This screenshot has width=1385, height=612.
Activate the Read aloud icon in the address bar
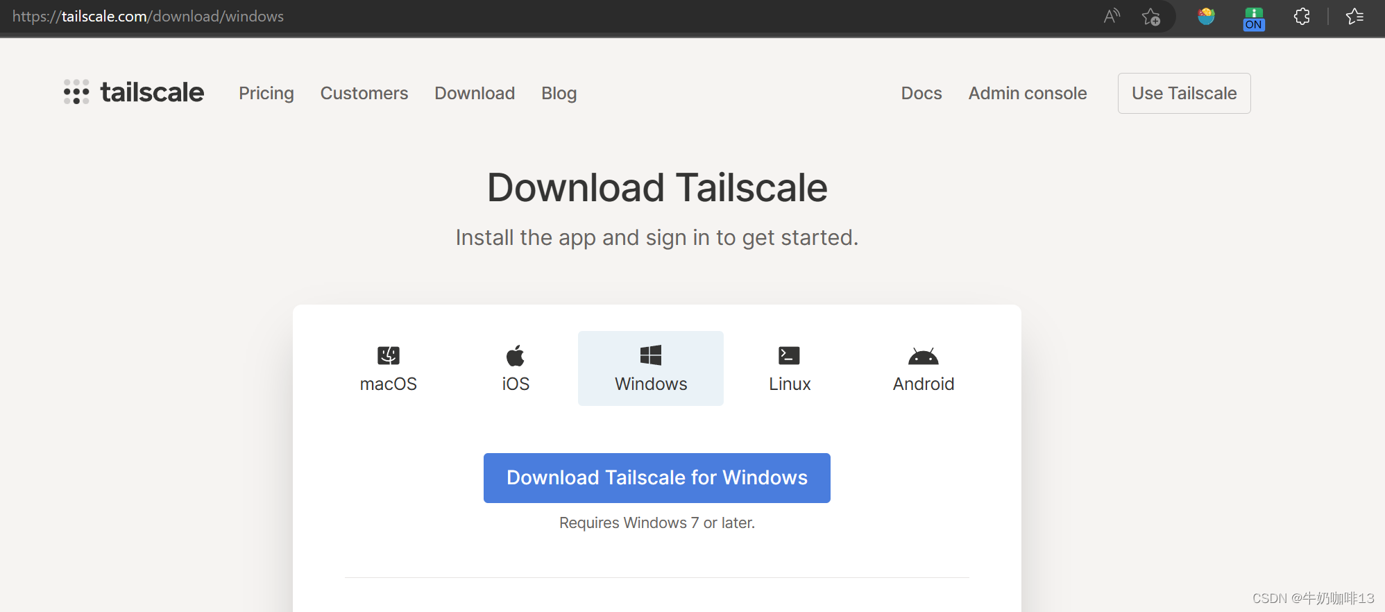[1112, 16]
